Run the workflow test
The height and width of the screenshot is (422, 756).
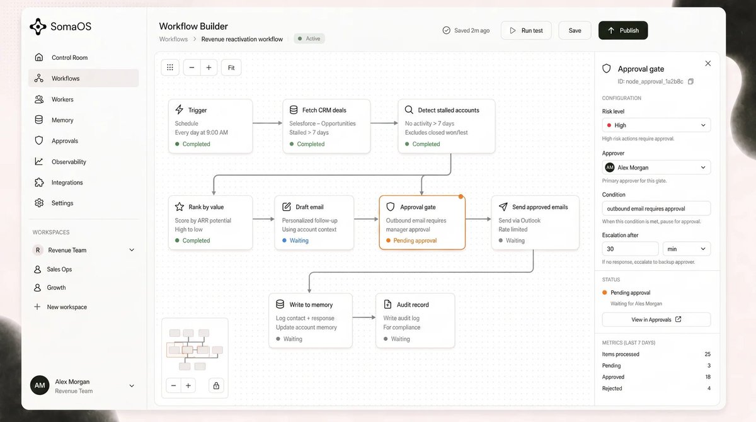[526, 30]
